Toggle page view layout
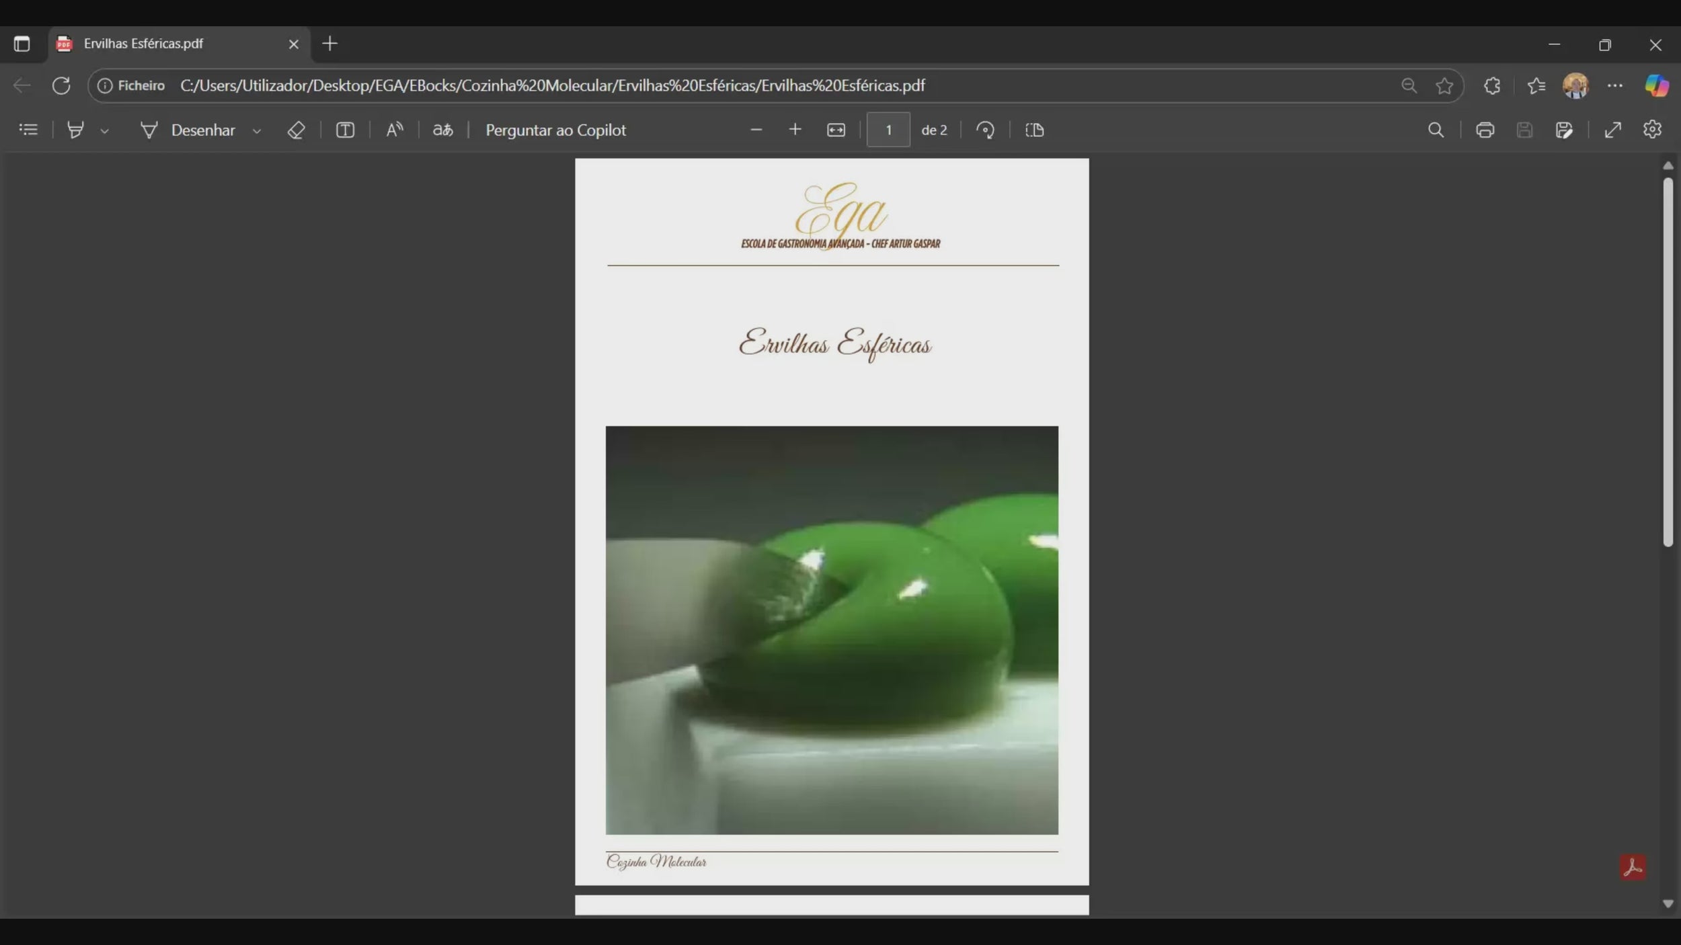Viewport: 1681px width, 945px height. [1034, 130]
